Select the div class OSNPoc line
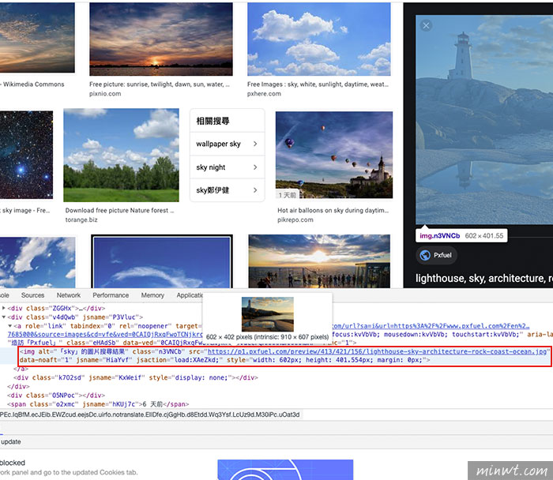 point(56,396)
